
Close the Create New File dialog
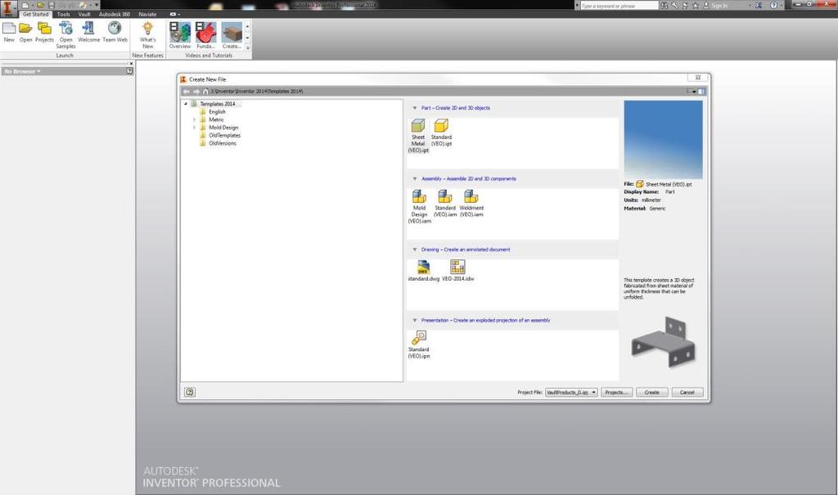pos(697,78)
